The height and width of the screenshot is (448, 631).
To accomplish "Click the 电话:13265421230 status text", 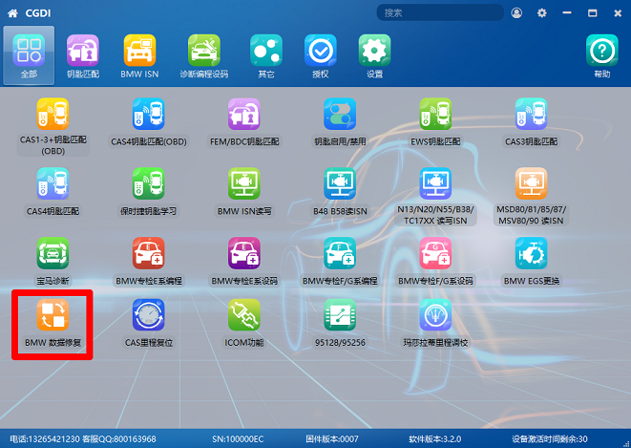I will pyautogui.click(x=45, y=438).
